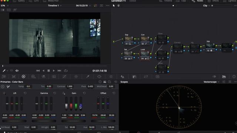237x133 pixels.
Task: Open Sizing palette icon
Action: coord(146,76)
